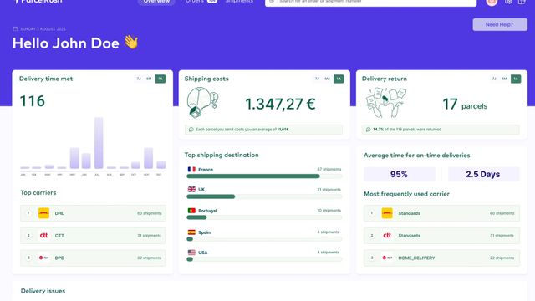Screen dimensions: 535x301
Task: Click the UK flag icon
Action: pyautogui.click(x=191, y=190)
